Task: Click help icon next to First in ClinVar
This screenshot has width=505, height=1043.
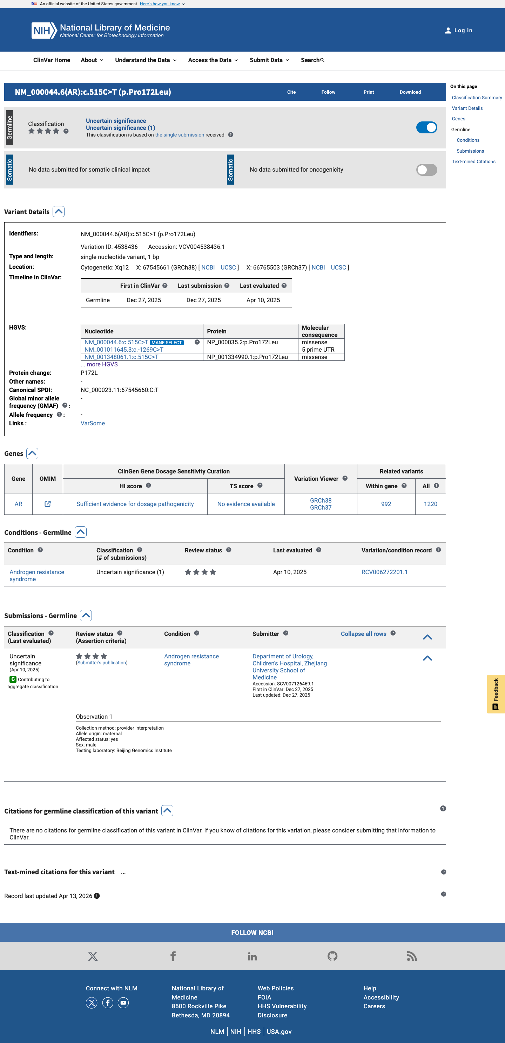Action: click(x=165, y=285)
